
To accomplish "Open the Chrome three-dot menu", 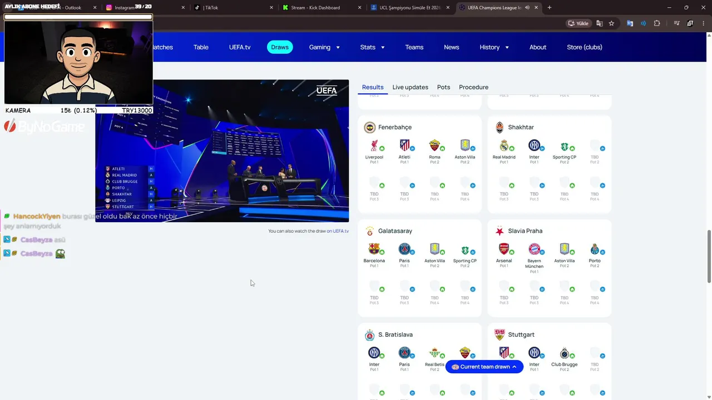I will pos(703,23).
